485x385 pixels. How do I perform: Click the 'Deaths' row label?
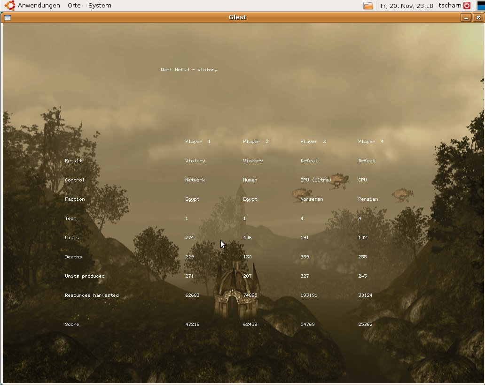[x=73, y=257]
